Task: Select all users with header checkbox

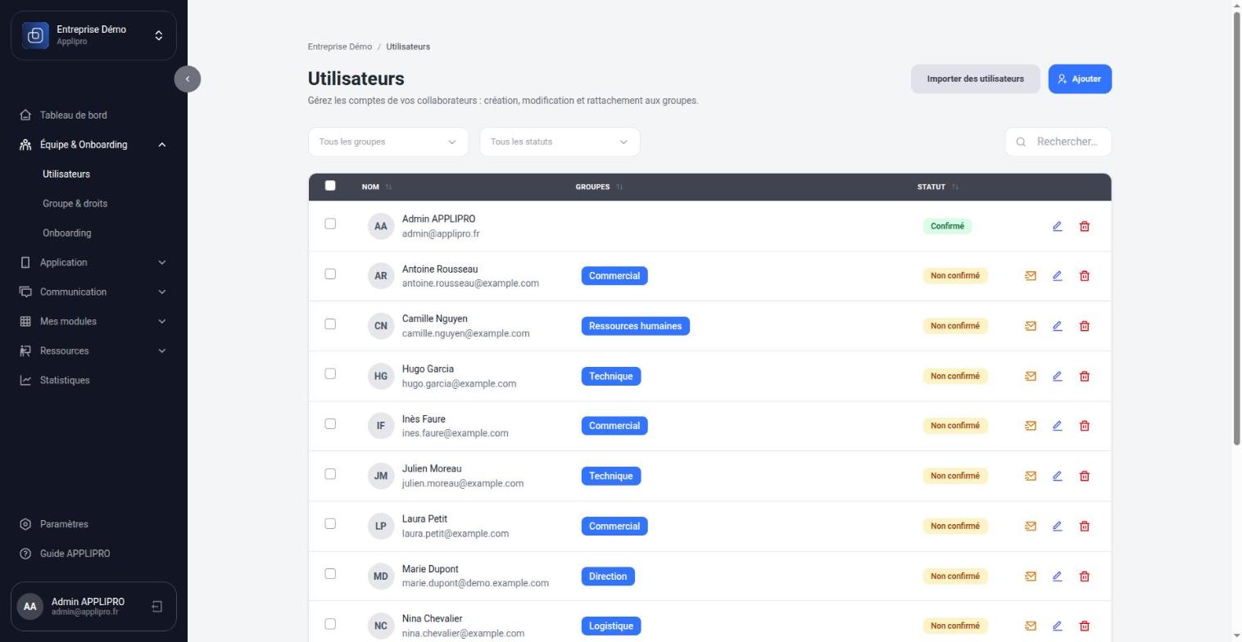Action: [x=330, y=186]
